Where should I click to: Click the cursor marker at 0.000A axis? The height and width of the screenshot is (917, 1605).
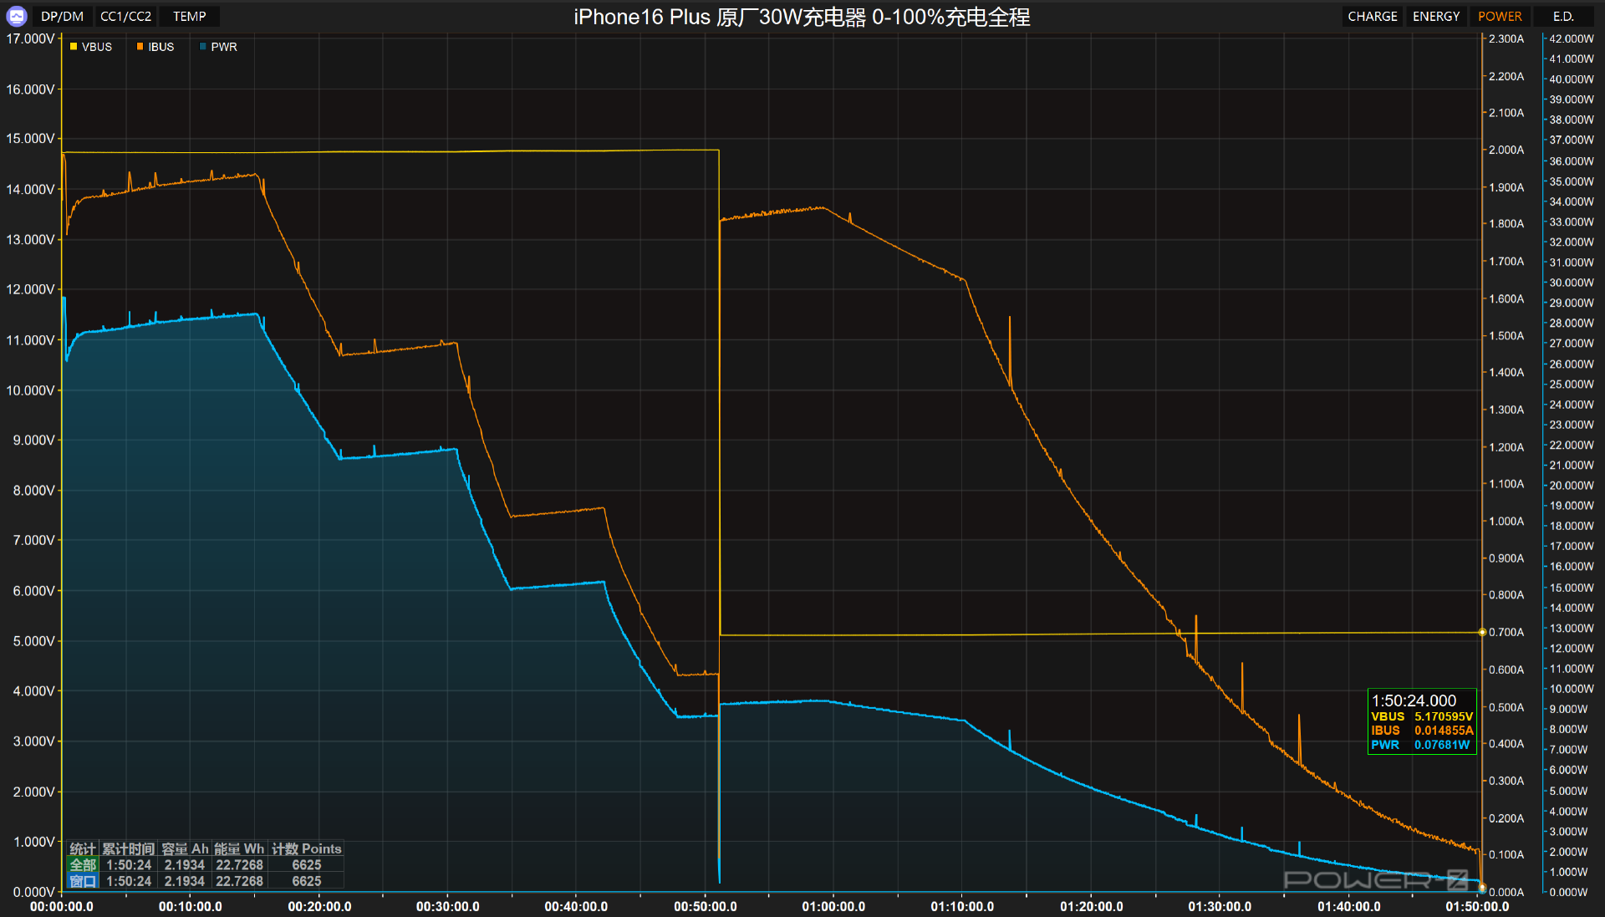(1482, 887)
